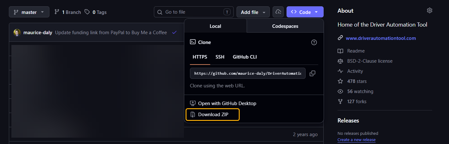This screenshot has width=449, height=144.
Task: Open the Update funding link commit message
Action: point(111,32)
